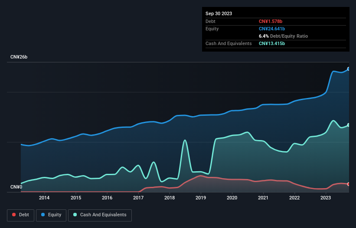The height and width of the screenshot is (228, 356).
Task: Toggle the Debt legend button
Action: click(x=20, y=215)
